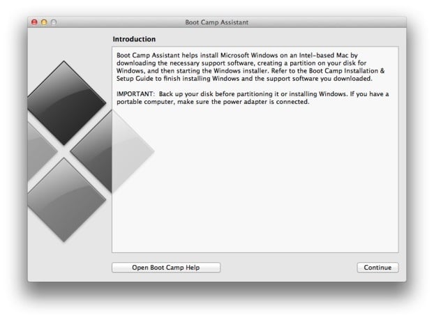
Task: Click the IMPORTANT backup warning paragraph
Action: (253, 98)
